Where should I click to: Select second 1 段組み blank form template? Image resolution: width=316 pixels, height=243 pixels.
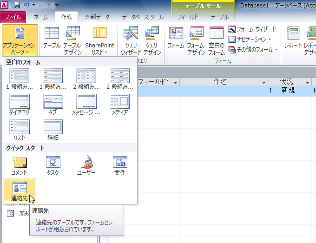point(53,79)
